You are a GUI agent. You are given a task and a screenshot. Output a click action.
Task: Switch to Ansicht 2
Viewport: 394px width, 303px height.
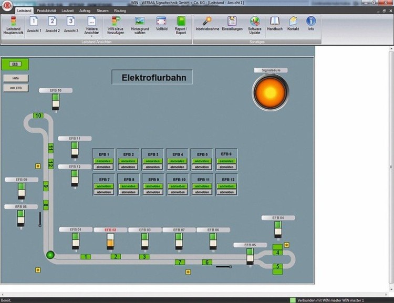pos(52,25)
